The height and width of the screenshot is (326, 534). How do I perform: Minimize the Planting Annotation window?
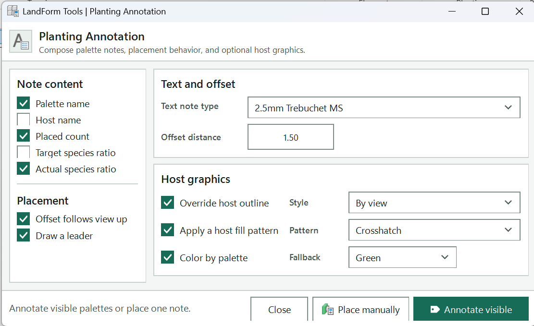pos(452,11)
